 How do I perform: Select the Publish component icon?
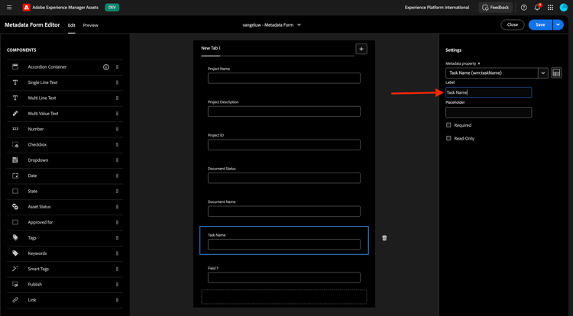click(x=15, y=284)
